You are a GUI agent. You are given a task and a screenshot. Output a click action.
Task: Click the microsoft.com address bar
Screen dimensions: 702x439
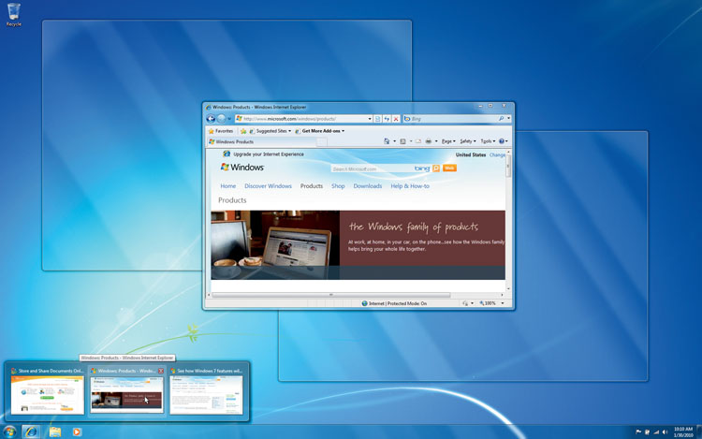(x=301, y=119)
